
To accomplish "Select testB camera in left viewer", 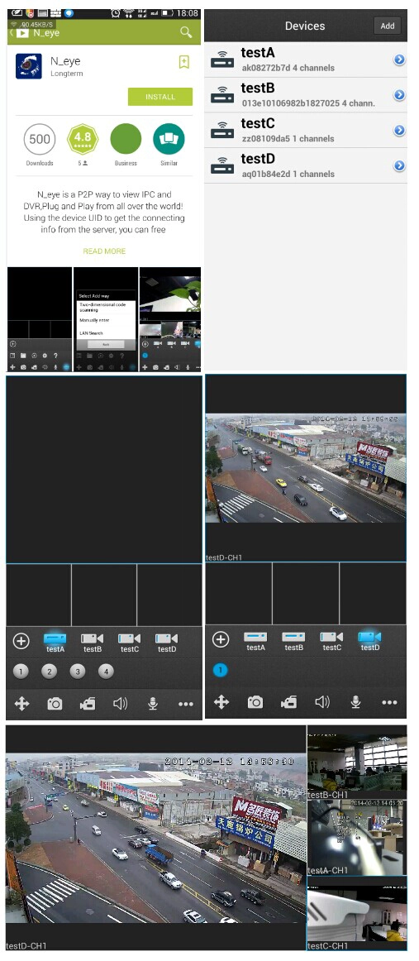I will pyautogui.click(x=93, y=643).
